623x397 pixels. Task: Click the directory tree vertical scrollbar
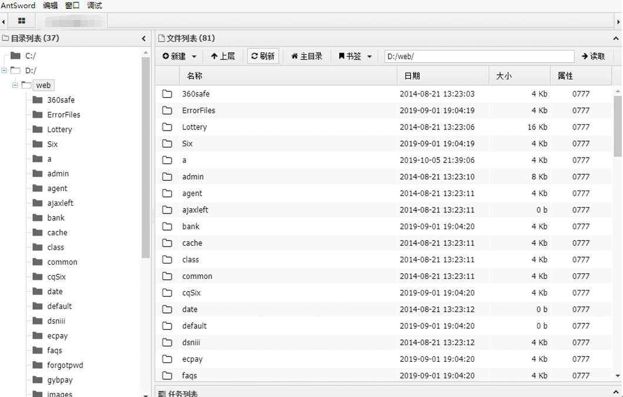click(145, 157)
